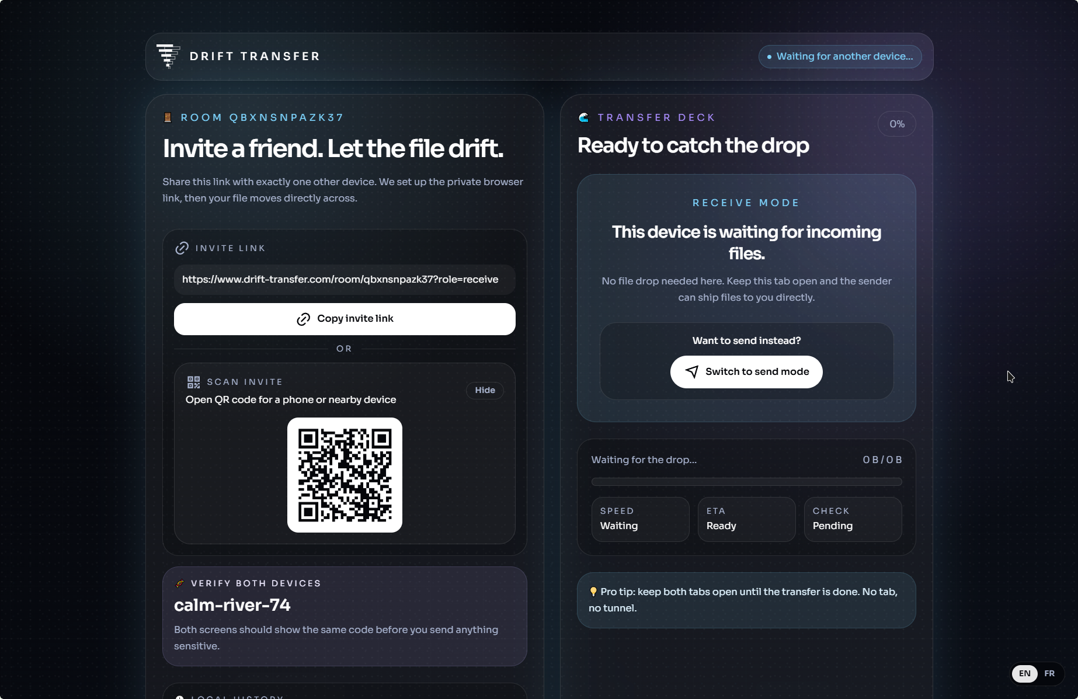Click the calm-river-74 verification code
Image resolution: width=1078 pixels, height=699 pixels.
(232, 605)
